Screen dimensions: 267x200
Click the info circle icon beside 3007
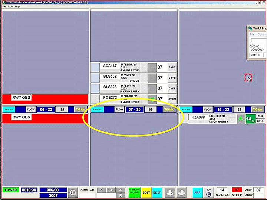[x=73, y=193]
